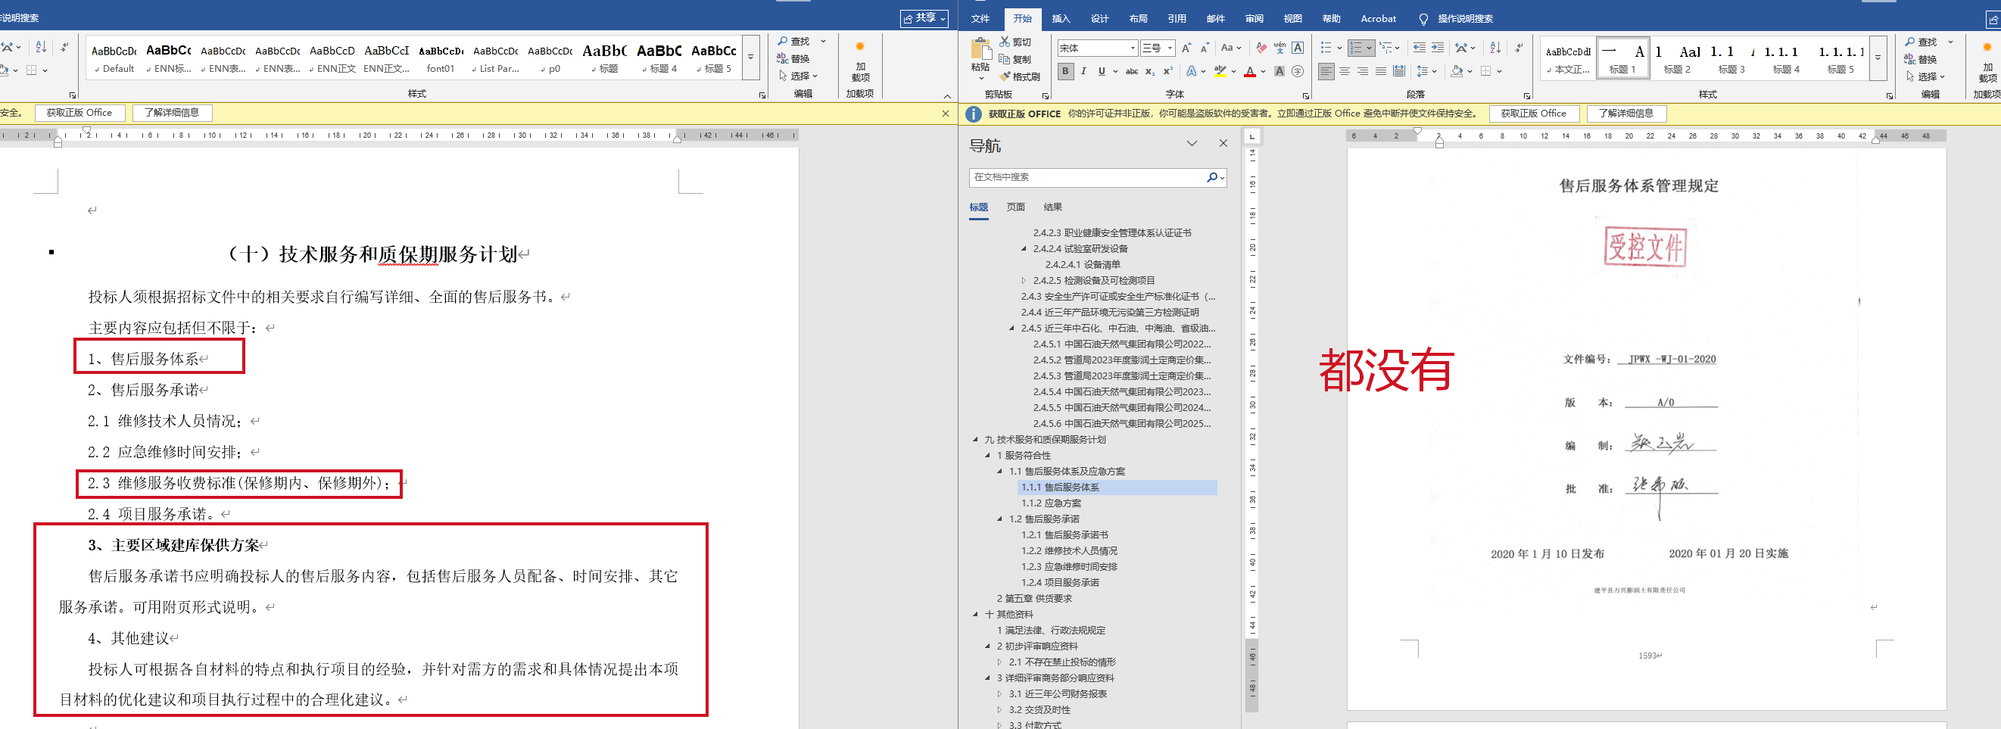Apply the 标题 2 style in right window

1676,59
